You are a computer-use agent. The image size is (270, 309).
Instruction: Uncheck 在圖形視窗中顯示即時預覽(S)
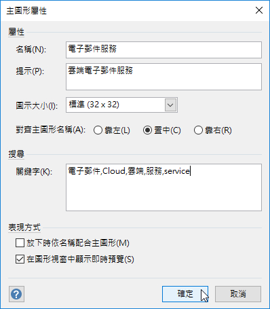click(20, 259)
